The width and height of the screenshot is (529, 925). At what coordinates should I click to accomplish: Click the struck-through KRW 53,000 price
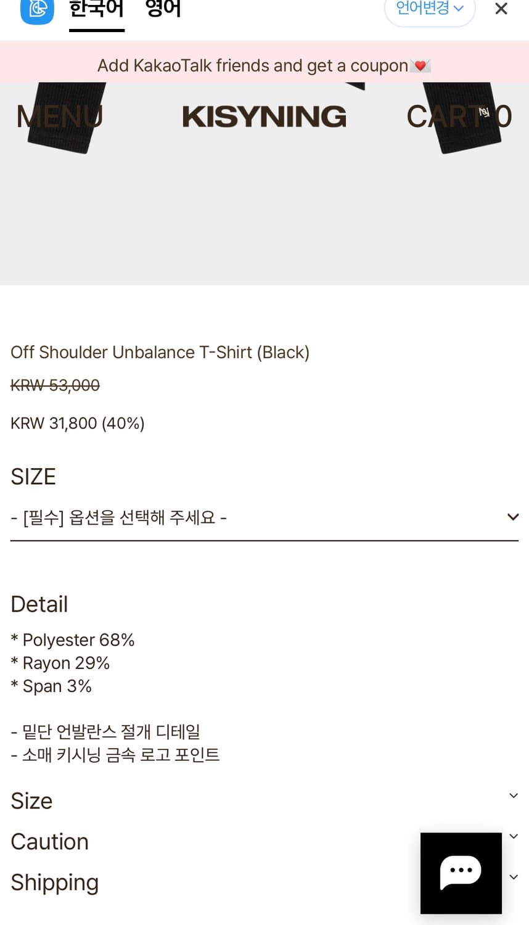tap(55, 385)
